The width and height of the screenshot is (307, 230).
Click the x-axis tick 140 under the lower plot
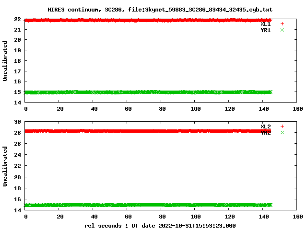[x=264, y=217]
